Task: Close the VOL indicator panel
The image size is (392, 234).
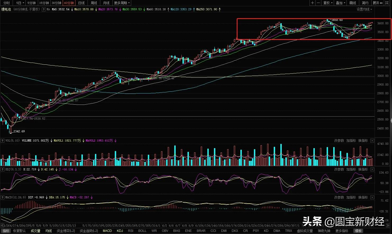Action: pyautogui.click(x=372, y=141)
